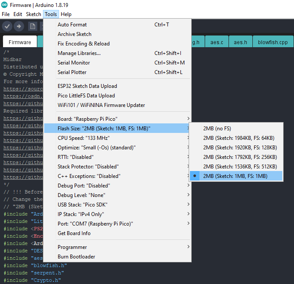Click Get Board Info

(118, 233)
